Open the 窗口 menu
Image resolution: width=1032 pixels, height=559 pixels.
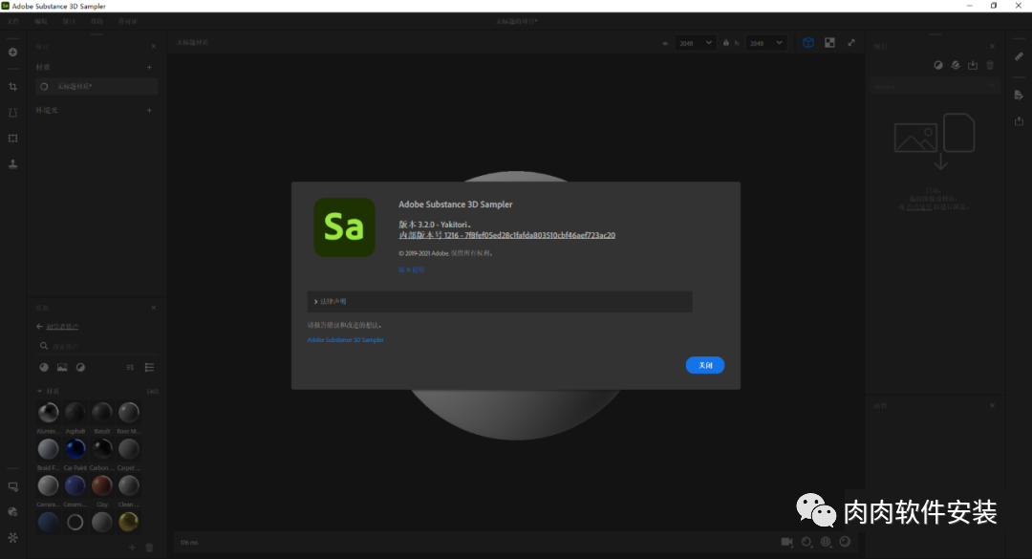click(x=69, y=22)
